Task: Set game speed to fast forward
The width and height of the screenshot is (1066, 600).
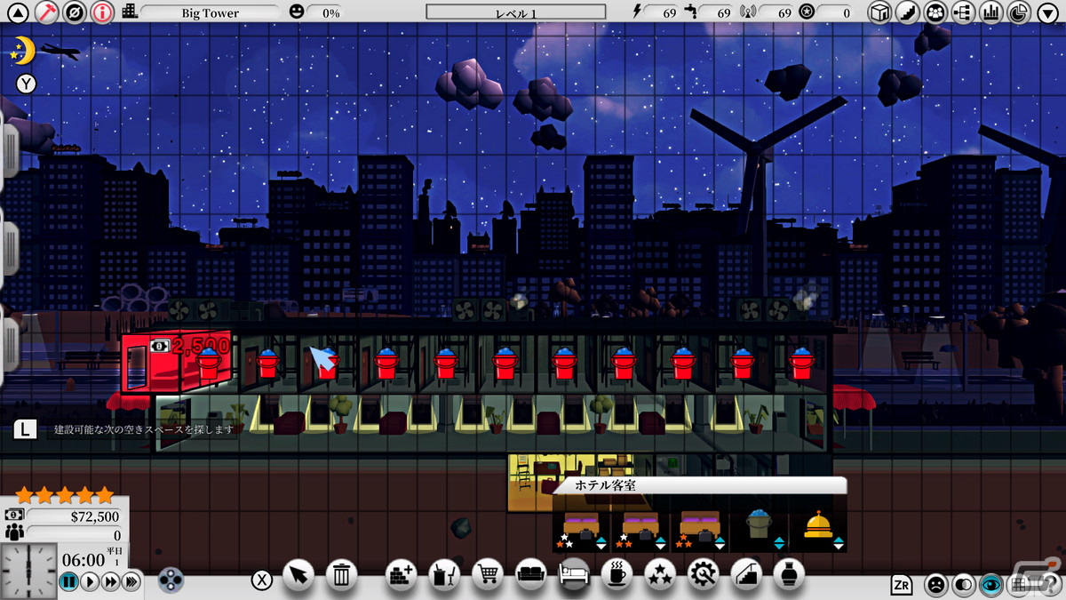Action: click(111, 582)
